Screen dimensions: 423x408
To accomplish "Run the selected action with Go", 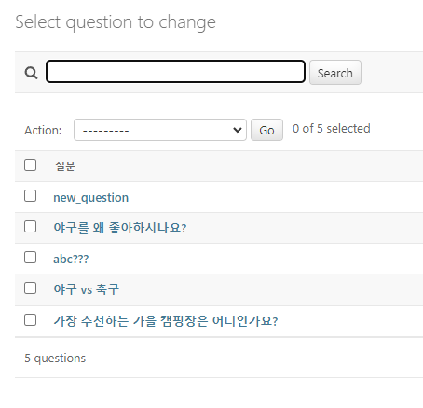I will (266, 130).
